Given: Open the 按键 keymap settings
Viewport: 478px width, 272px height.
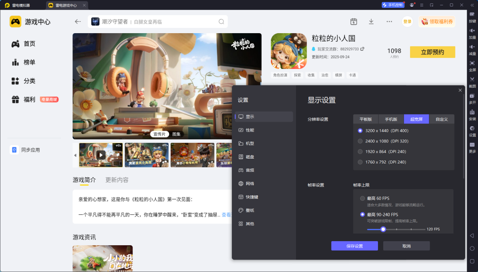Looking at the screenshot, I should coord(472,17).
